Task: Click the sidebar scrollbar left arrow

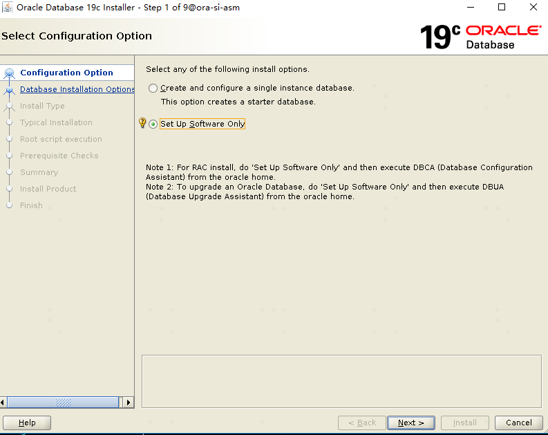Action: tap(3, 402)
